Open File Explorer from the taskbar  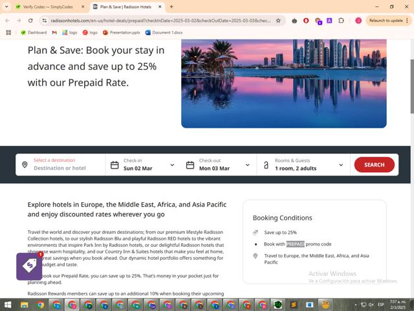[25, 305]
